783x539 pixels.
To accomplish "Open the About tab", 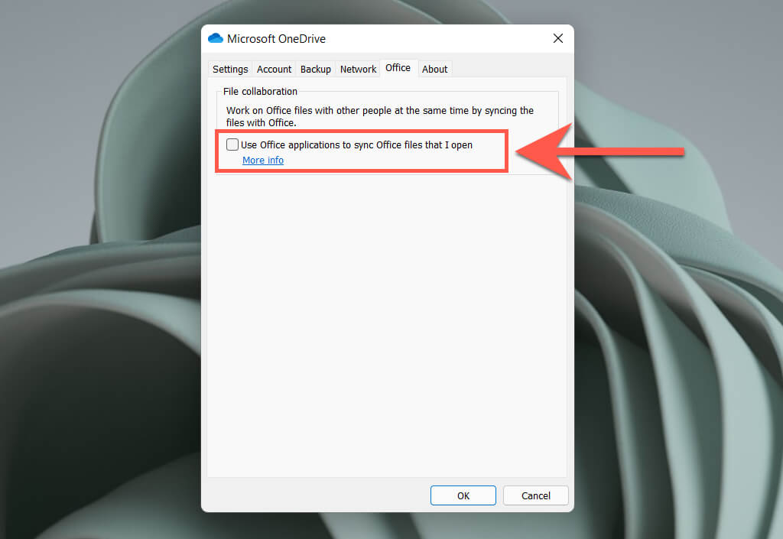I will tap(434, 69).
